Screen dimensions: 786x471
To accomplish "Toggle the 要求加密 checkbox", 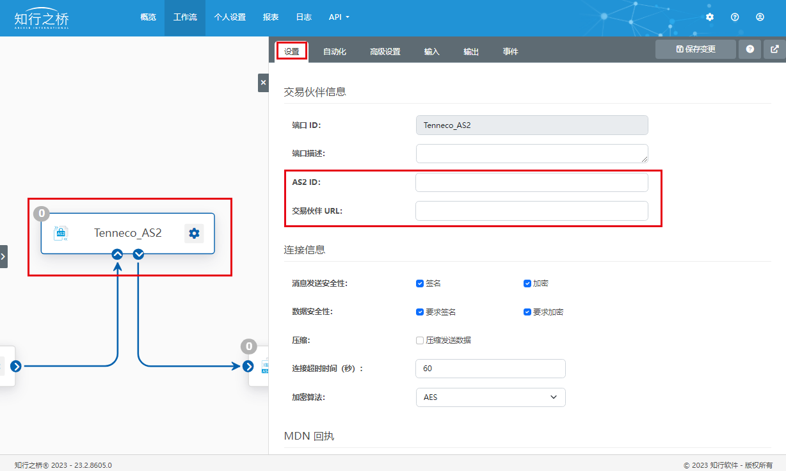I will pyautogui.click(x=527, y=312).
